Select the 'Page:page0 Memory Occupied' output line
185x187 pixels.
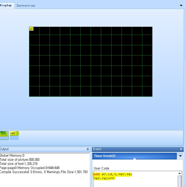pos(30,168)
